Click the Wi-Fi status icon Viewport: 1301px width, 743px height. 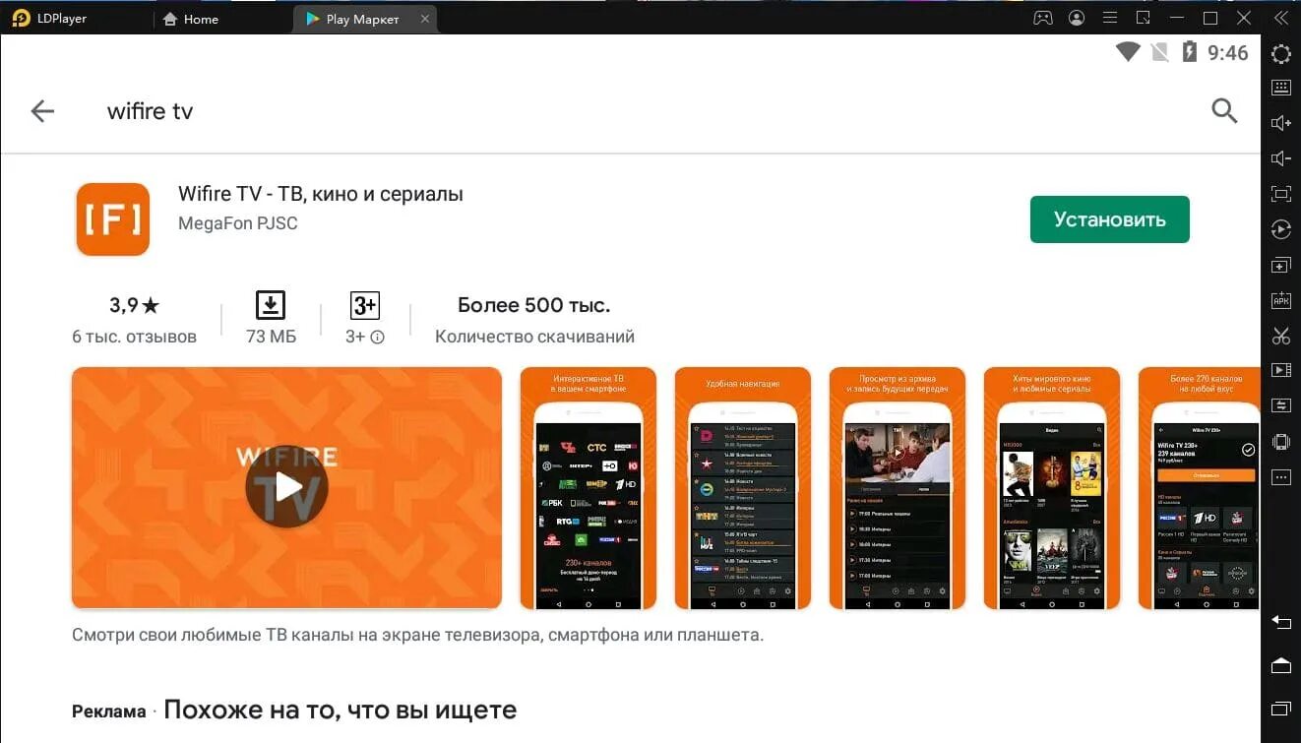click(1128, 52)
